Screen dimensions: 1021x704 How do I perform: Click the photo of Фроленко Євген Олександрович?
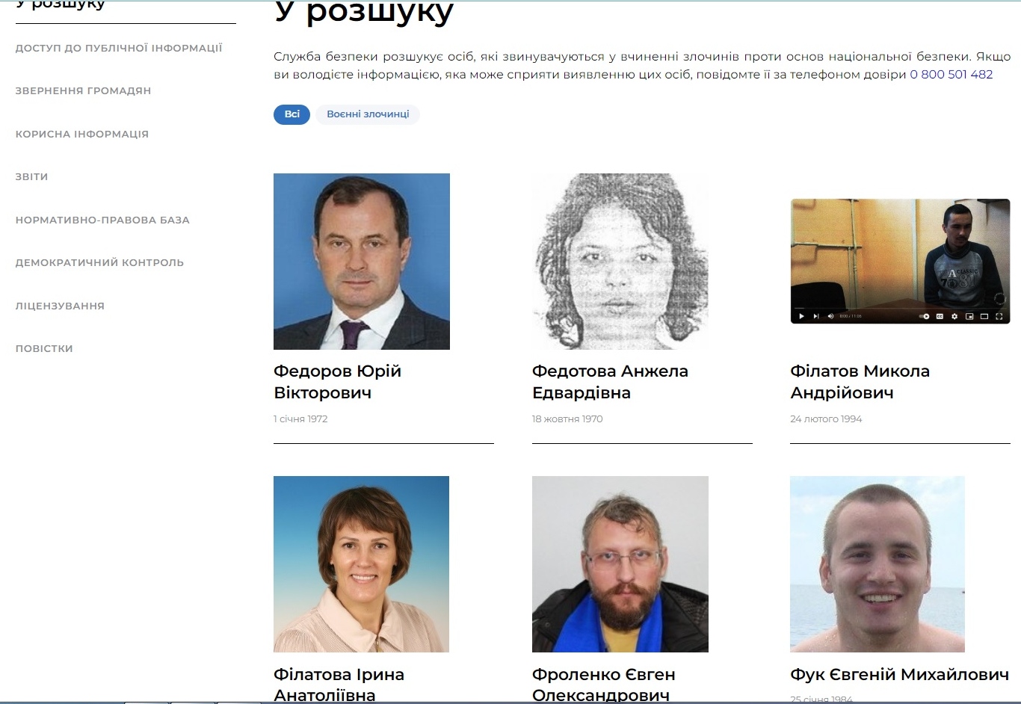point(620,564)
